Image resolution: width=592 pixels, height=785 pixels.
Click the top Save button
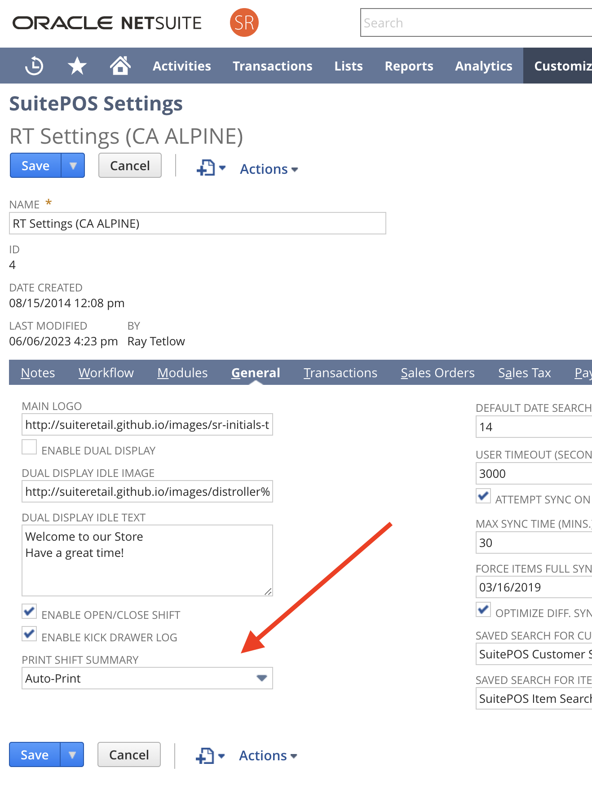point(35,166)
